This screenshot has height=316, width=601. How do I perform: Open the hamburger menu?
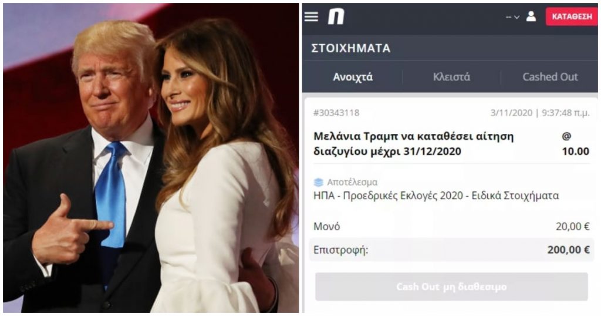[x=311, y=16]
